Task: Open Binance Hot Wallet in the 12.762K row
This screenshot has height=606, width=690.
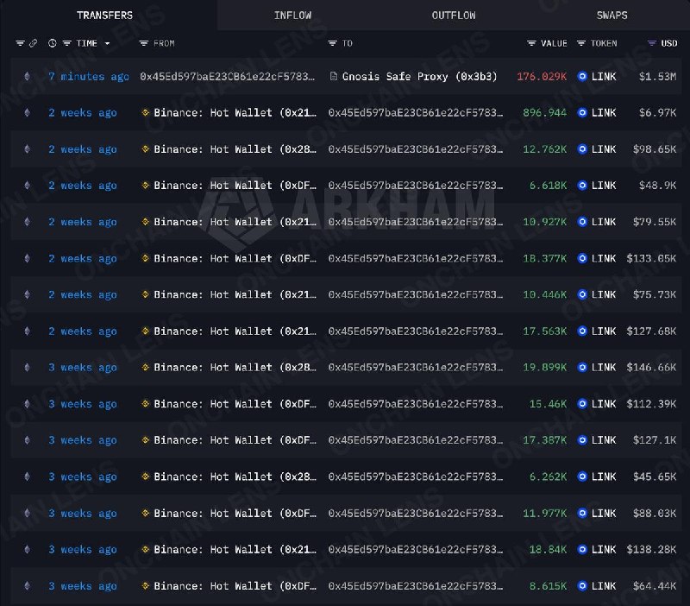Action: [x=235, y=149]
